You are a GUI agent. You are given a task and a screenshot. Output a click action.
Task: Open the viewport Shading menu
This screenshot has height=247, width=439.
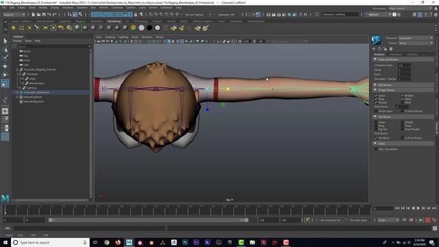[x=110, y=37]
